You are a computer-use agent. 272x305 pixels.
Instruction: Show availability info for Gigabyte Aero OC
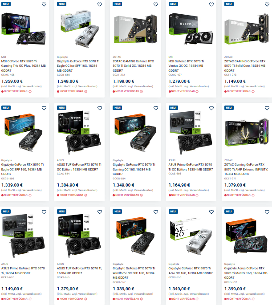(x=197, y=299)
